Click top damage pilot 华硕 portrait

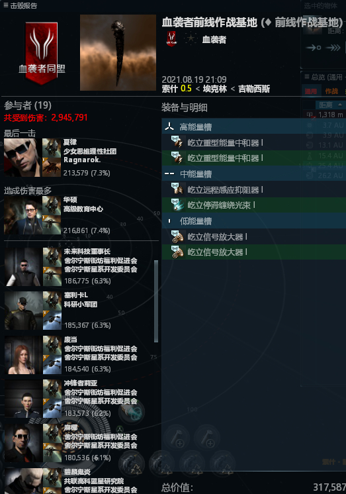pyautogui.click(x=22, y=215)
